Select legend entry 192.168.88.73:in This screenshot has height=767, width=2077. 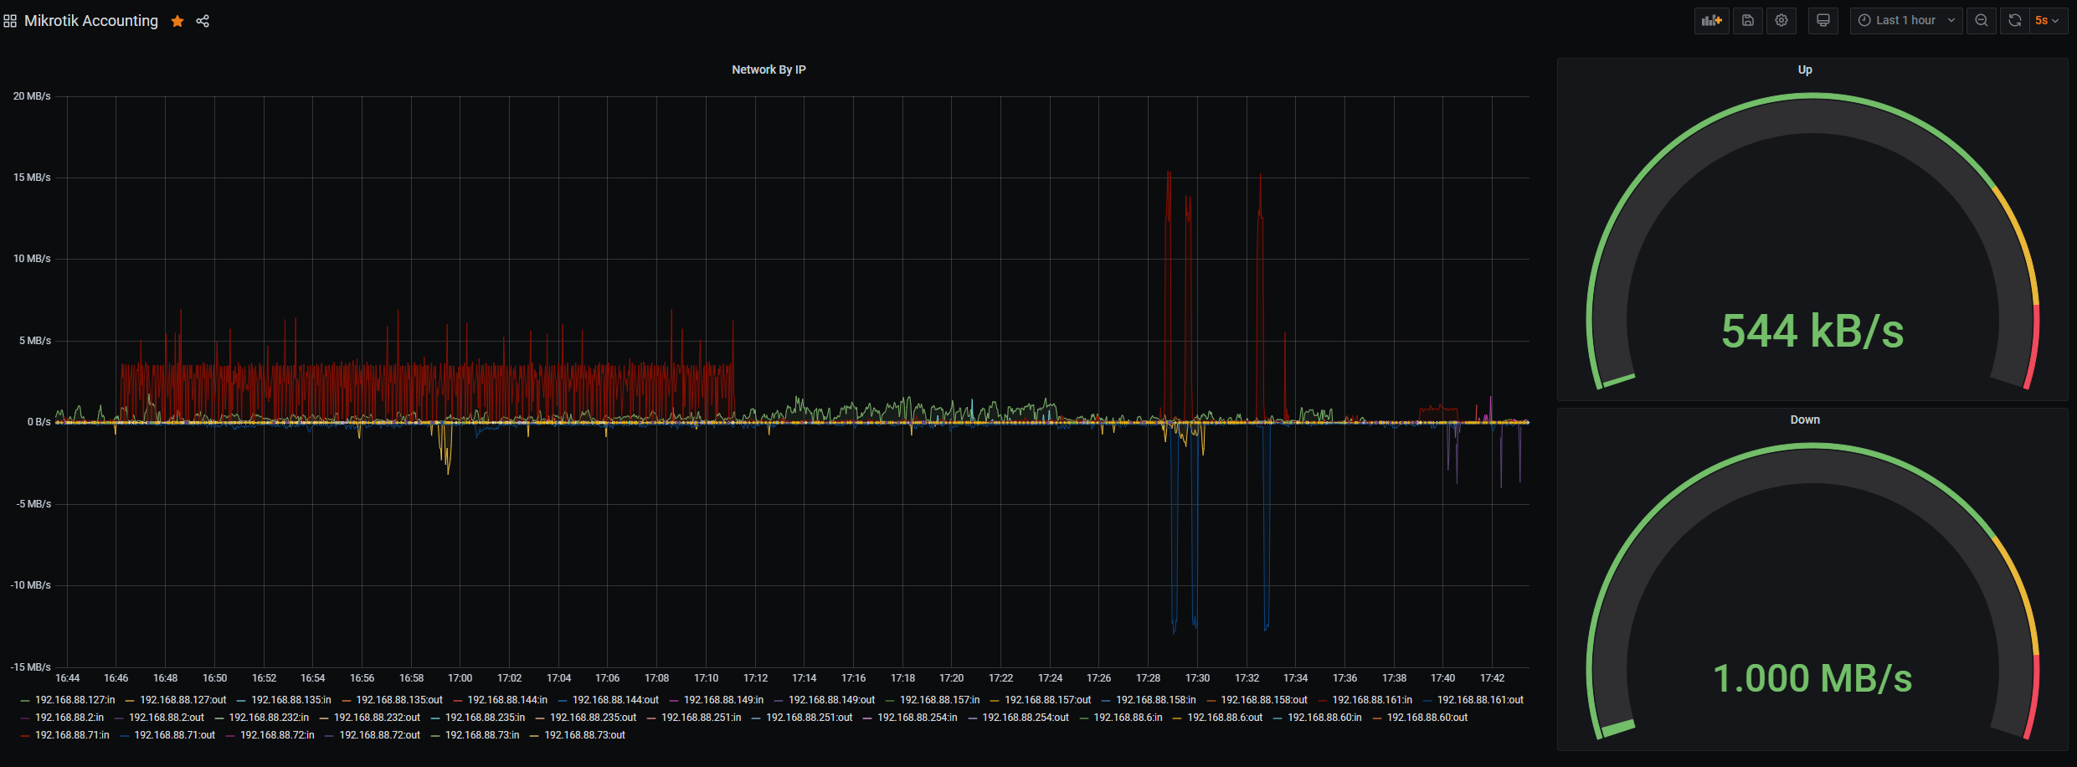482,735
